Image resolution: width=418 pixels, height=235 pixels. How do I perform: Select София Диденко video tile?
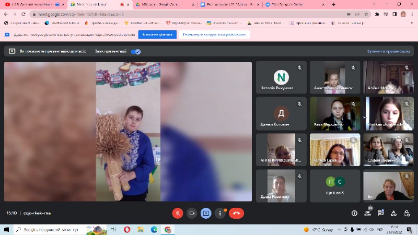(x=388, y=150)
